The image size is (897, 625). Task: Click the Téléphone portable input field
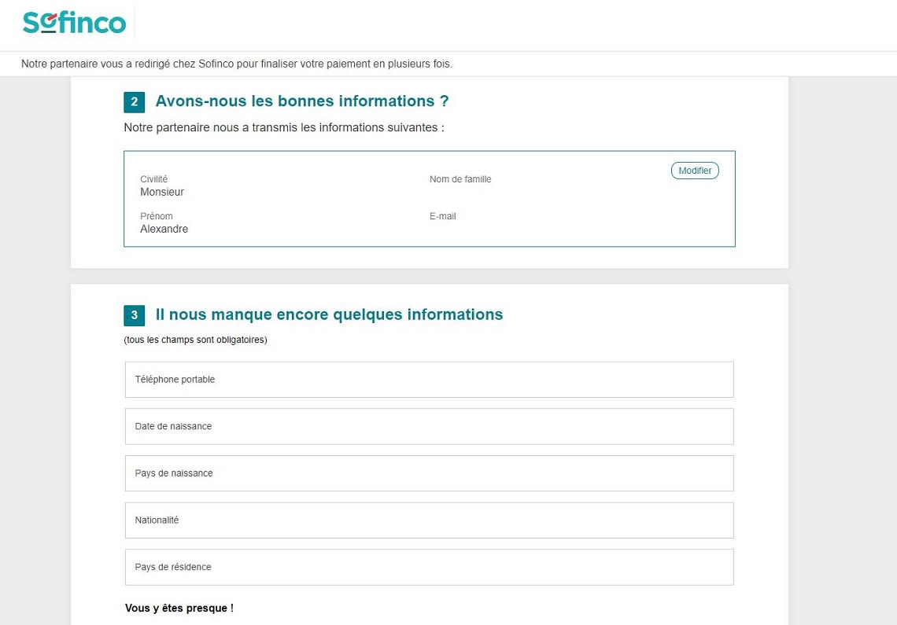(x=429, y=379)
